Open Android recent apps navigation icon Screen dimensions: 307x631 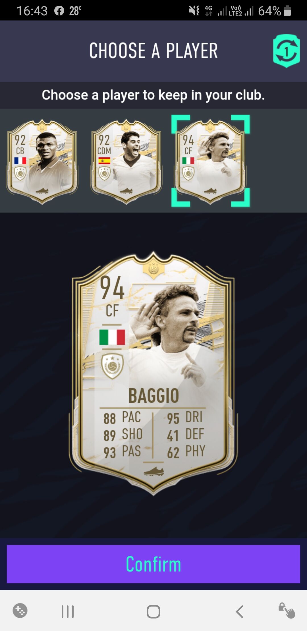68,612
